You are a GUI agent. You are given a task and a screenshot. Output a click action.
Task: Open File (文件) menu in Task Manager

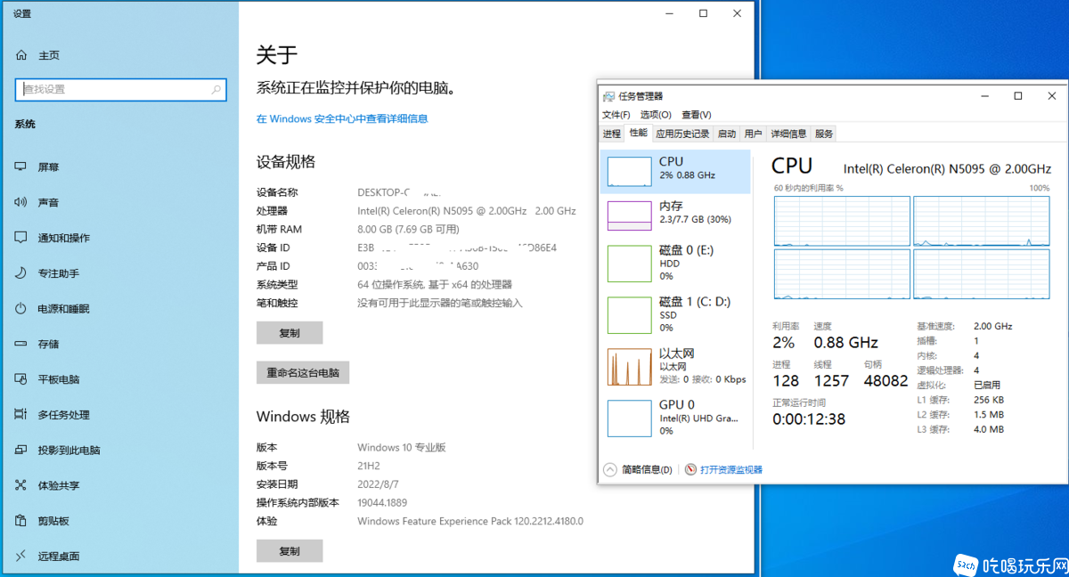(x=616, y=115)
